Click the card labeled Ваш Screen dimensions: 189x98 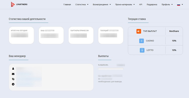click(x=51, y=35)
